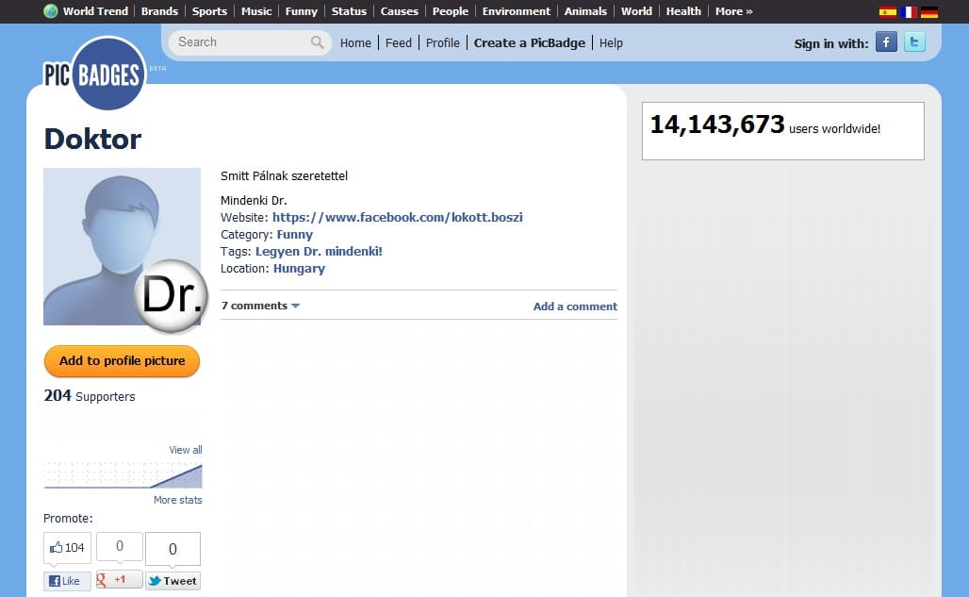Screen dimensions: 969x597
Task: Open the Causes category
Action: click(400, 11)
